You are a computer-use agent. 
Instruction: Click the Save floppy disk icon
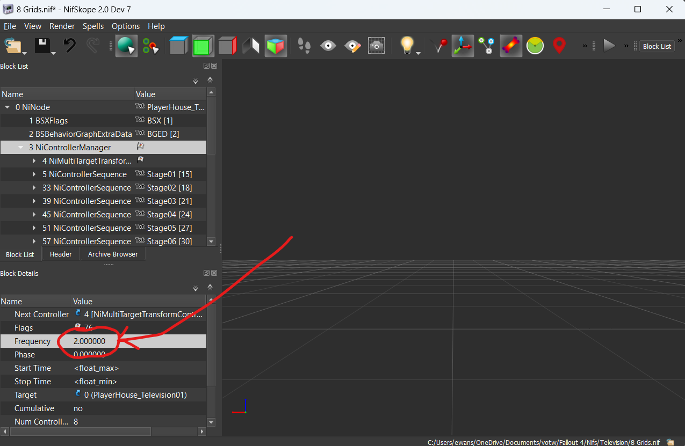[43, 46]
